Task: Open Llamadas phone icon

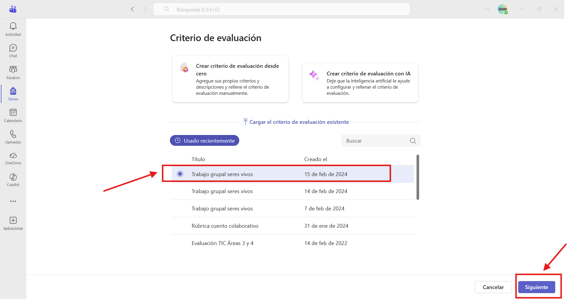Action: point(13,134)
